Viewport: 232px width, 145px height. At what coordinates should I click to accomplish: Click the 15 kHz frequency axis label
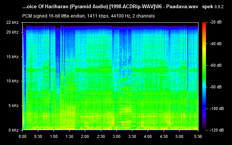coord(12,57)
